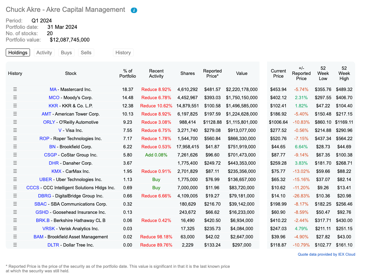Open the CCCS ticker link
Screen dimensions: 370x279
click(x=33, y=188)
